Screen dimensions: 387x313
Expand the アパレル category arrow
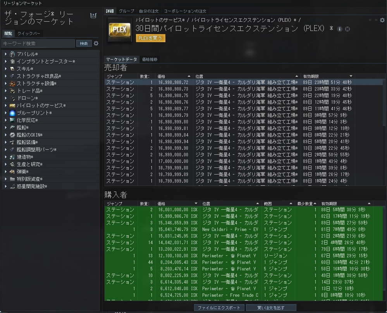pos(6,54)
